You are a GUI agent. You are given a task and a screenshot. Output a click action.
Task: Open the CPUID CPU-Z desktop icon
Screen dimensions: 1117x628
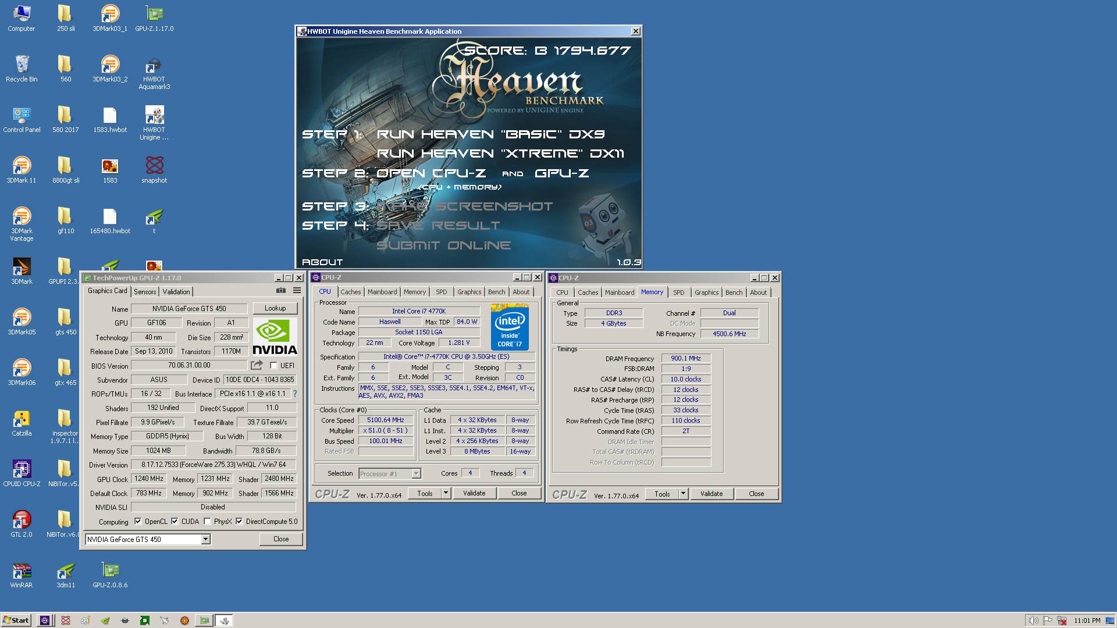22,474
